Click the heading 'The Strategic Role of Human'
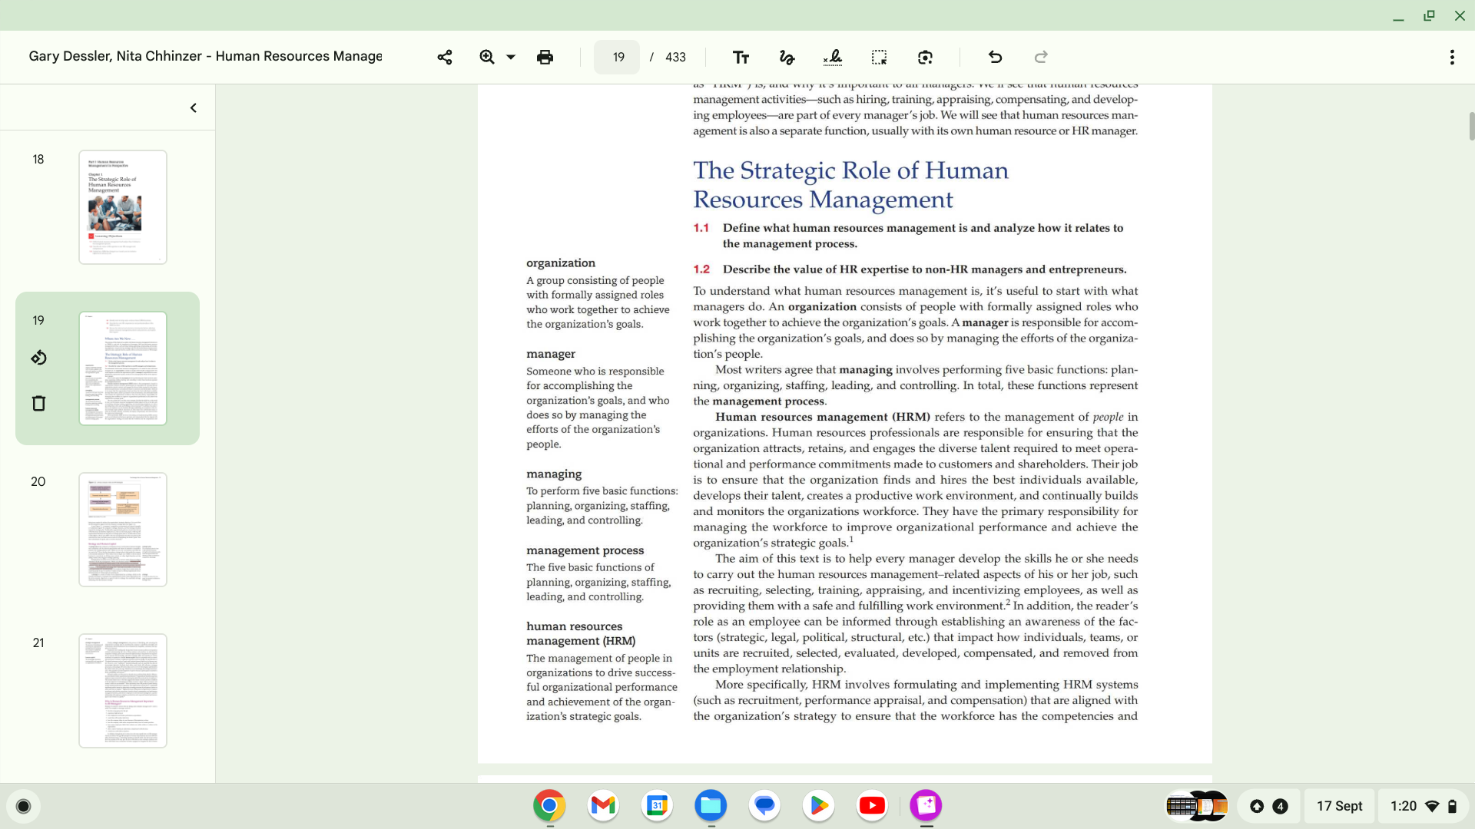This screenshot has width=1475, height=829. [850, 170]
